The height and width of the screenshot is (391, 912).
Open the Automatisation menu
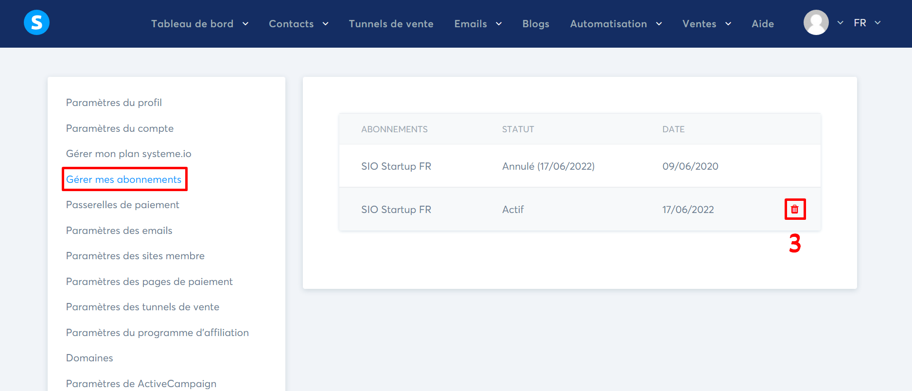coord(609,24)
